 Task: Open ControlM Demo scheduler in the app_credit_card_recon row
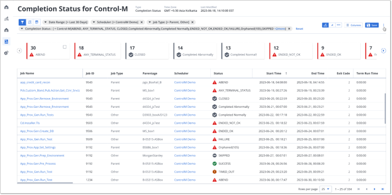[185, 82]
